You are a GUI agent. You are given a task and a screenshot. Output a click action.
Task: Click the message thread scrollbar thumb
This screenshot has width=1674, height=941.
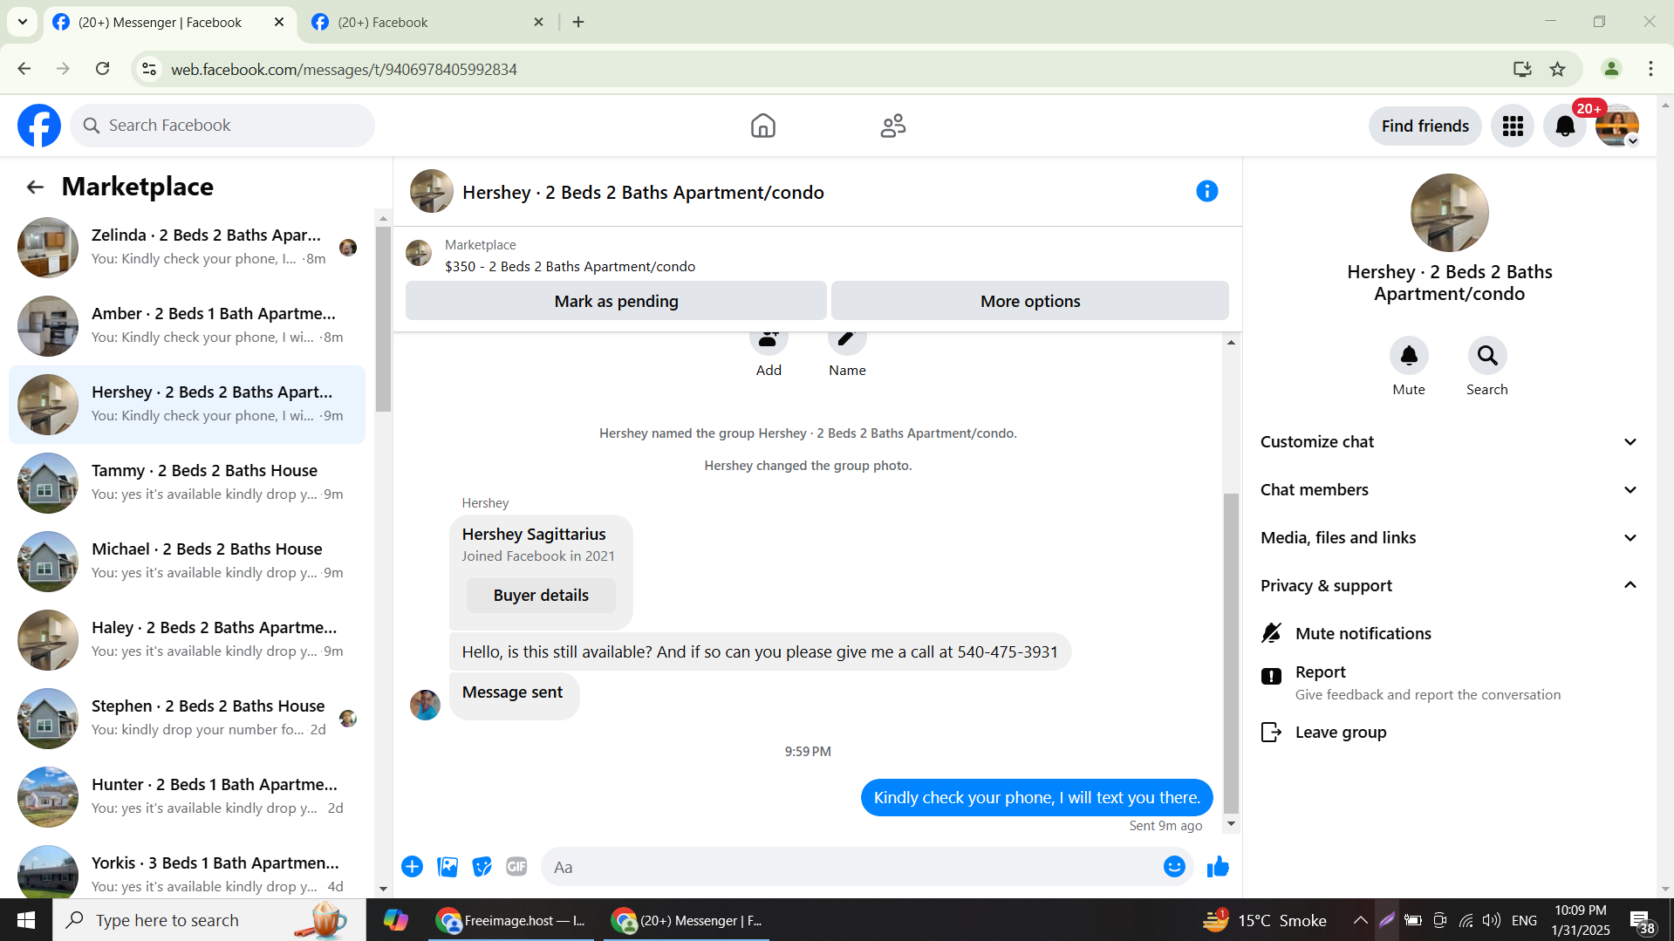1231,652
